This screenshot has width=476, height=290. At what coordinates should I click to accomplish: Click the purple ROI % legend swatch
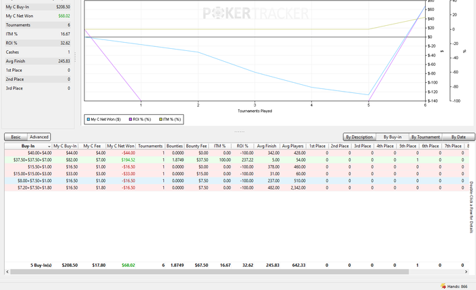131,120
